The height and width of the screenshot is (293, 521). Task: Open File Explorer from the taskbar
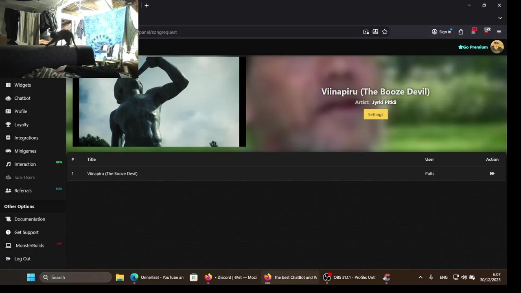tap(120, 278)
